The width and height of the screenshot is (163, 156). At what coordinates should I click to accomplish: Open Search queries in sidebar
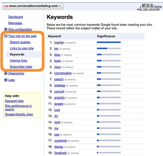tap(20, 42)
